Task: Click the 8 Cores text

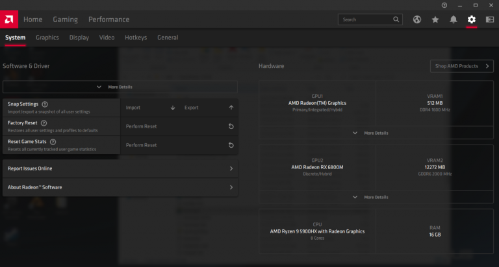Action: [x=317, y=238]
